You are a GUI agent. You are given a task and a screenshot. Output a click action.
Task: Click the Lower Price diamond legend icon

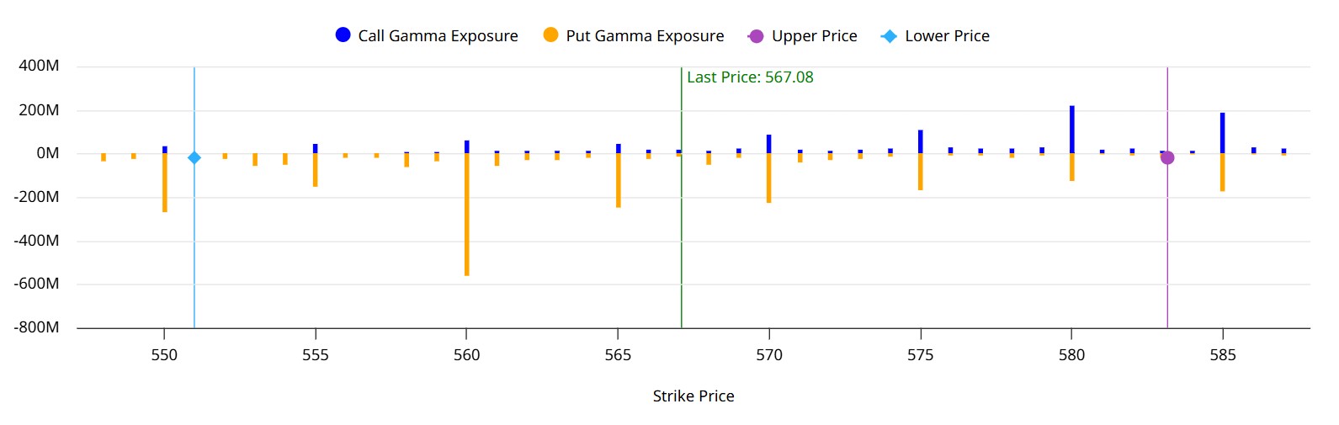pos(889,36)
